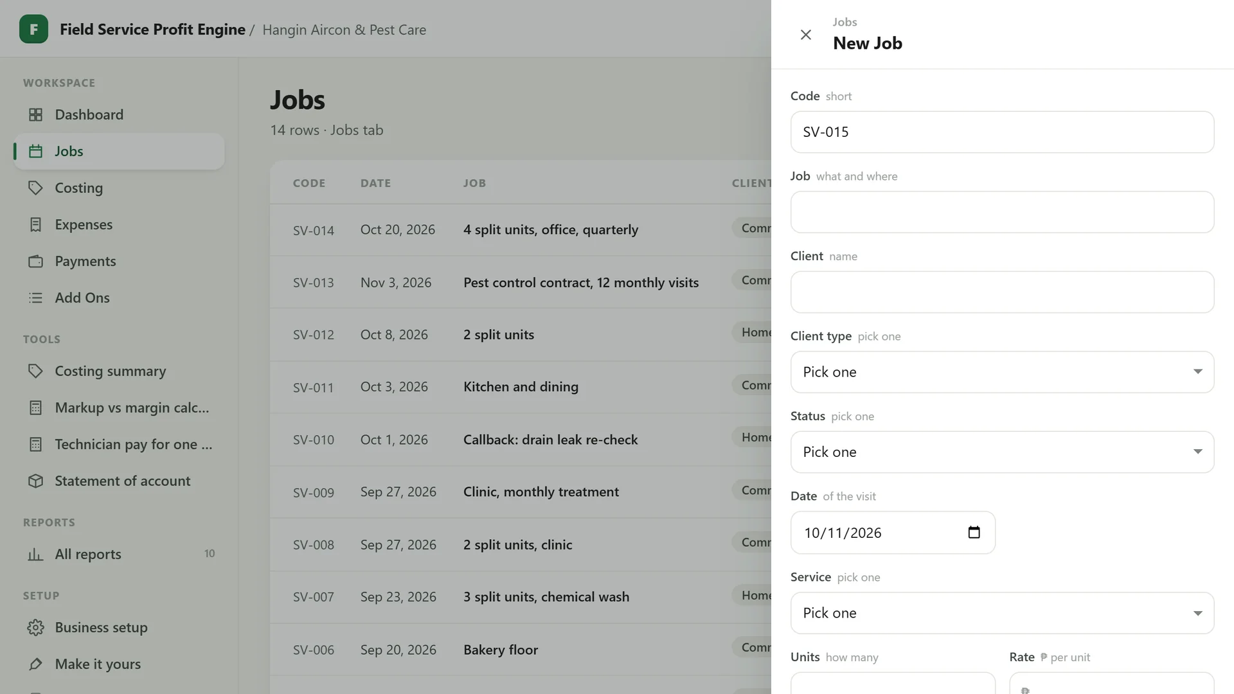Screen dimensions: 1234x694
Task: Select 'Pest control contract, 12 monthly visits'
Action: (x=581, y=283)
